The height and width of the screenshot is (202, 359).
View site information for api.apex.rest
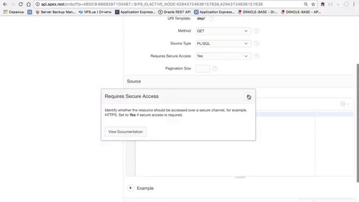point(38,4)
